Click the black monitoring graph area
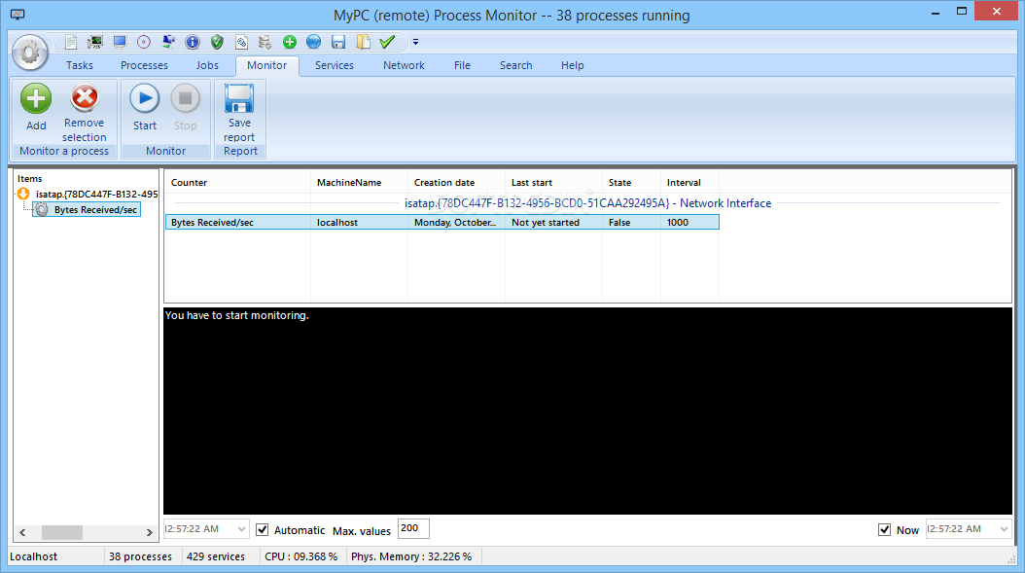 pos(587,411)
